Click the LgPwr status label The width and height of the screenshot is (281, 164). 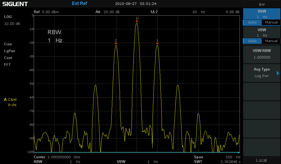point(10,51)
